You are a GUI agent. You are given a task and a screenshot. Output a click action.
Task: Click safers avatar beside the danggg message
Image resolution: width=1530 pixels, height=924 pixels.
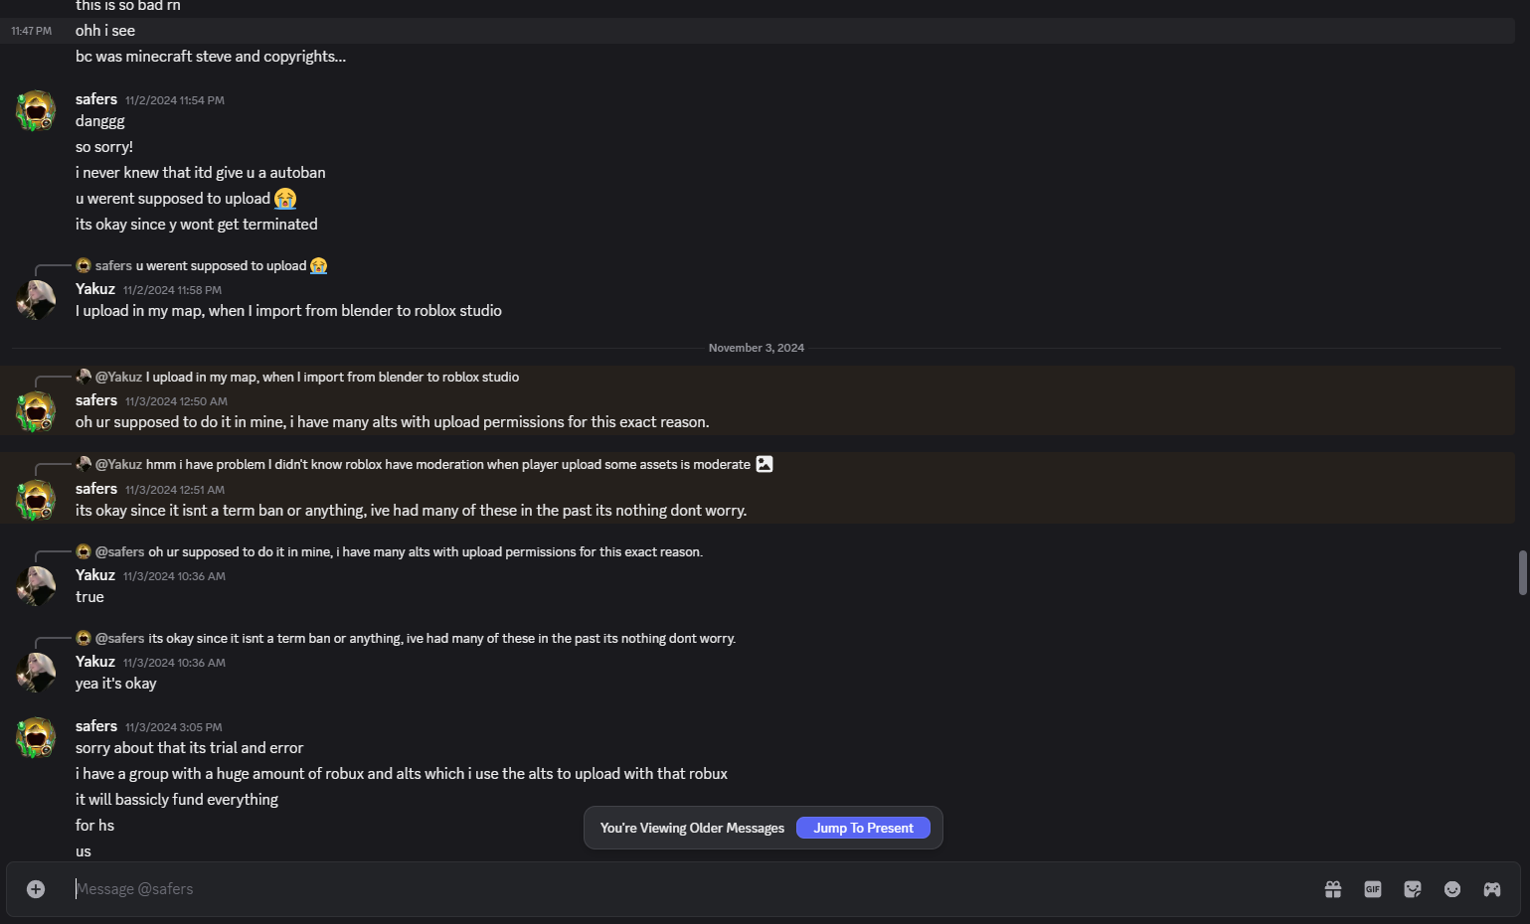pyautogui.click(x=36, y=110)
